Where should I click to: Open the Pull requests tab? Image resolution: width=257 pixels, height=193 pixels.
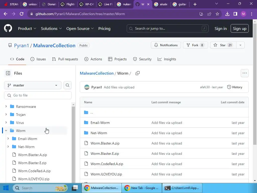65,59
